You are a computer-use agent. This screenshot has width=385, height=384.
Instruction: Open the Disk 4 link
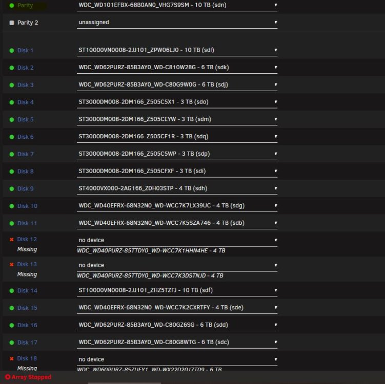[25, 102]
